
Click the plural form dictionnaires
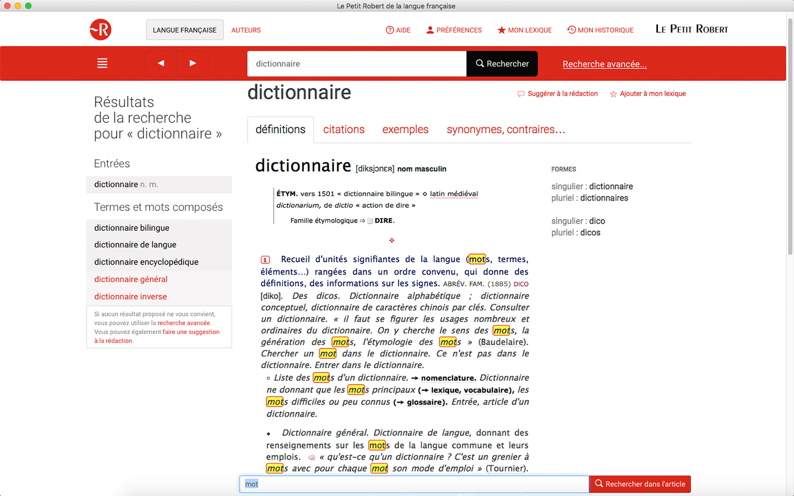604,198
